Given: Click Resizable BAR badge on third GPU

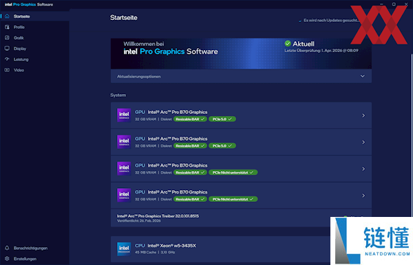Looking at the screenshot, I should 190,172.
